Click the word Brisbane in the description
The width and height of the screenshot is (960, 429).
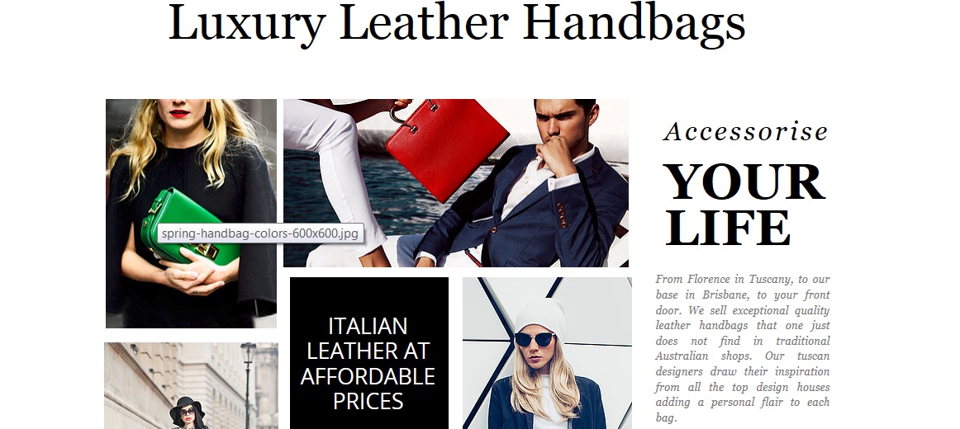coord(725,295)
